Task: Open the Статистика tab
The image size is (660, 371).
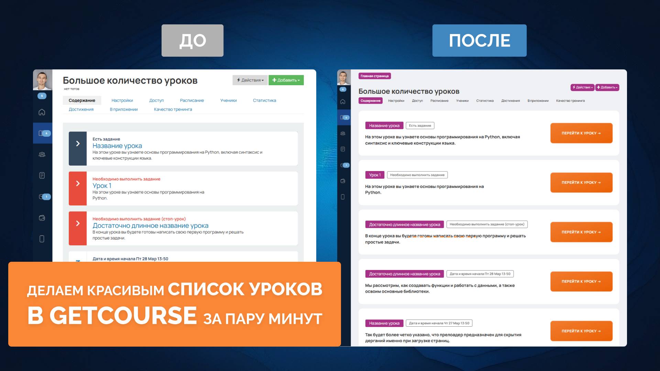Action: [264, 100]
